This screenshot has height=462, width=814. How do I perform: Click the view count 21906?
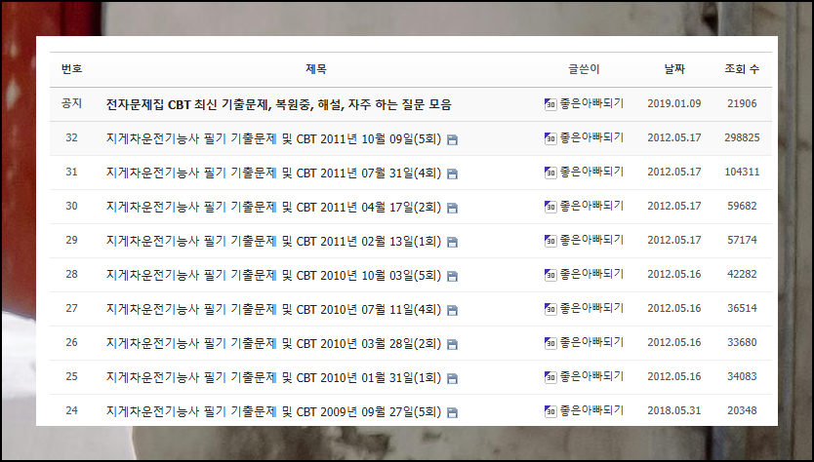point(742,103)
